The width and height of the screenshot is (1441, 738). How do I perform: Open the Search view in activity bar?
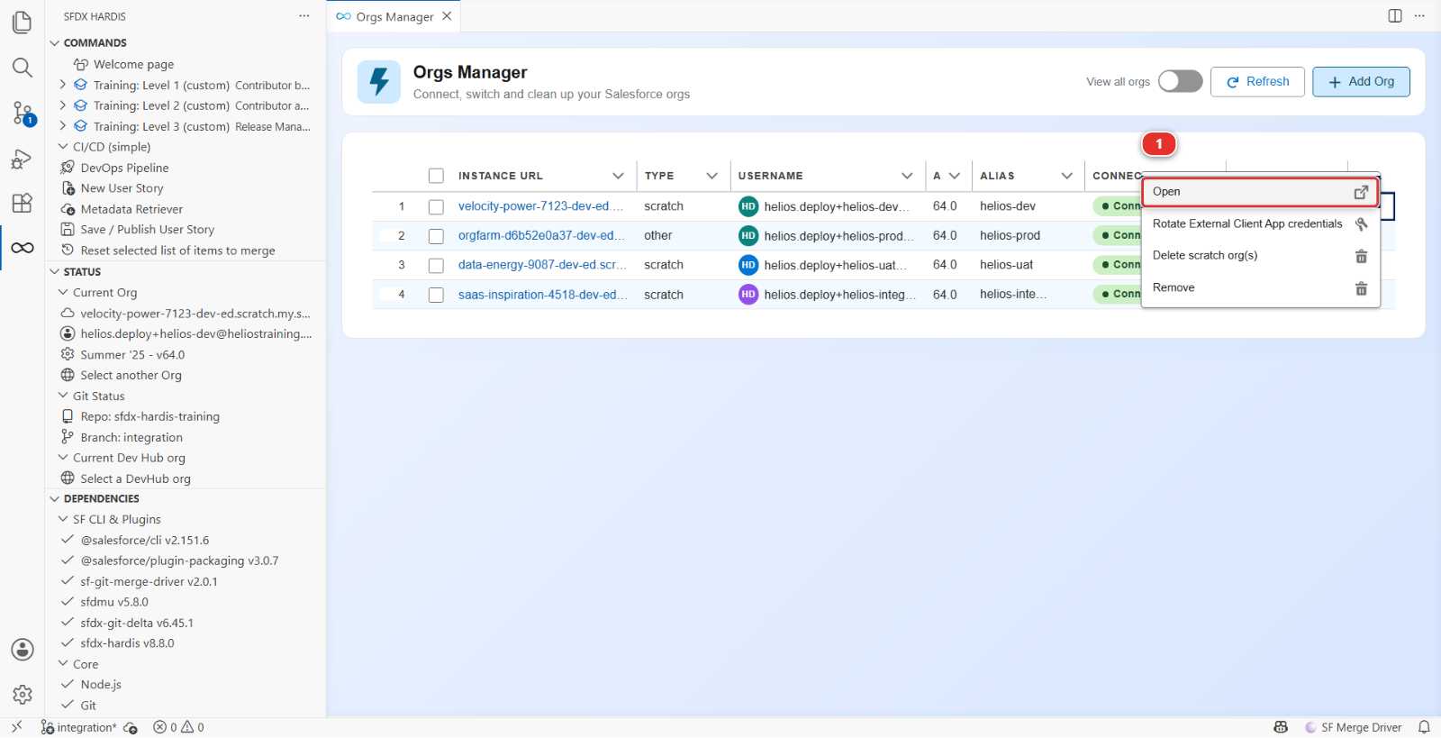coord(23,68)
